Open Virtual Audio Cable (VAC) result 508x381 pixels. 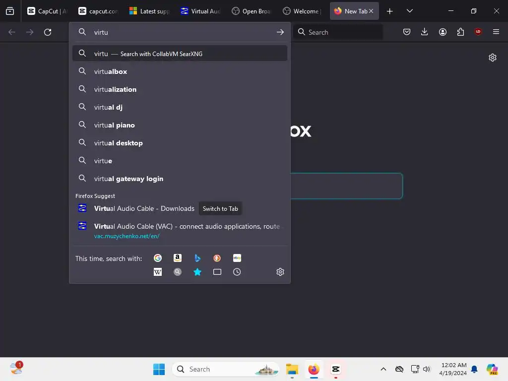tap(180, 231)
